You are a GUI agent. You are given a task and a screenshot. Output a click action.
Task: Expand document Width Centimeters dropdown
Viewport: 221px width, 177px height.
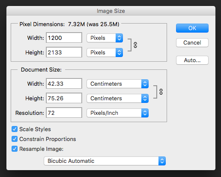118,84
